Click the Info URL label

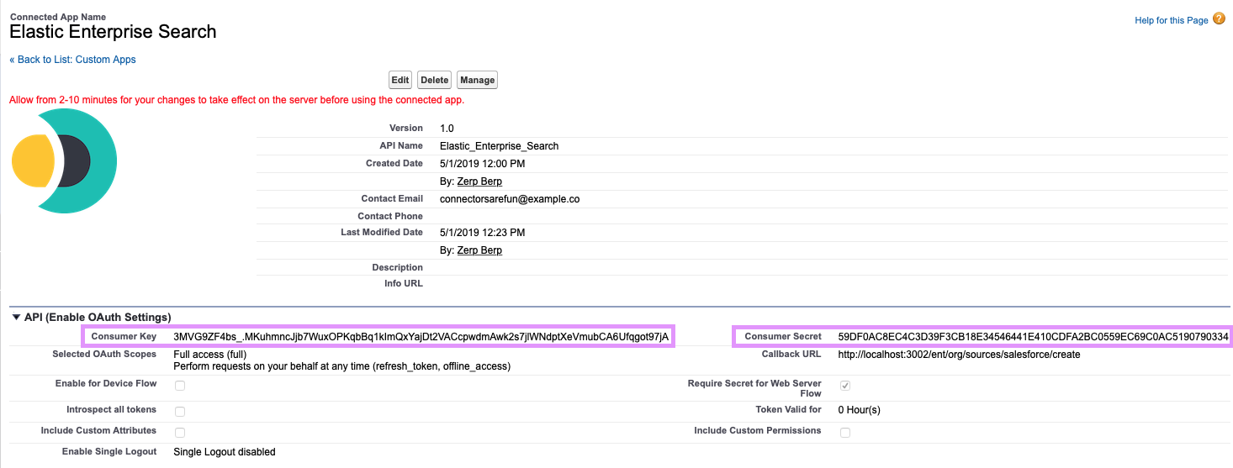click(404, 284)
